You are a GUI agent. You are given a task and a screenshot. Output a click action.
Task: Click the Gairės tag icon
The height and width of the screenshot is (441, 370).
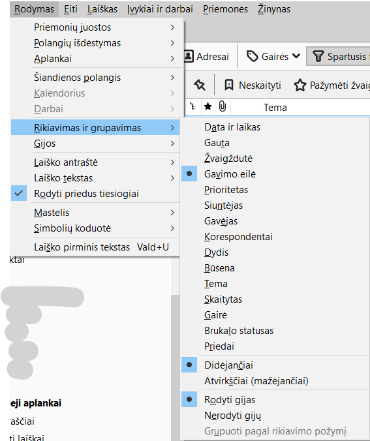(x=253, y=56)
